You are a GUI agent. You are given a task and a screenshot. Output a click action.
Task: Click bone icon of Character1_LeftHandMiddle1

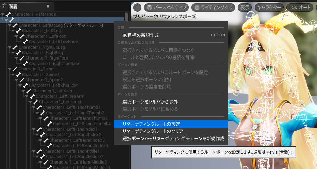[x=39, y=151]
